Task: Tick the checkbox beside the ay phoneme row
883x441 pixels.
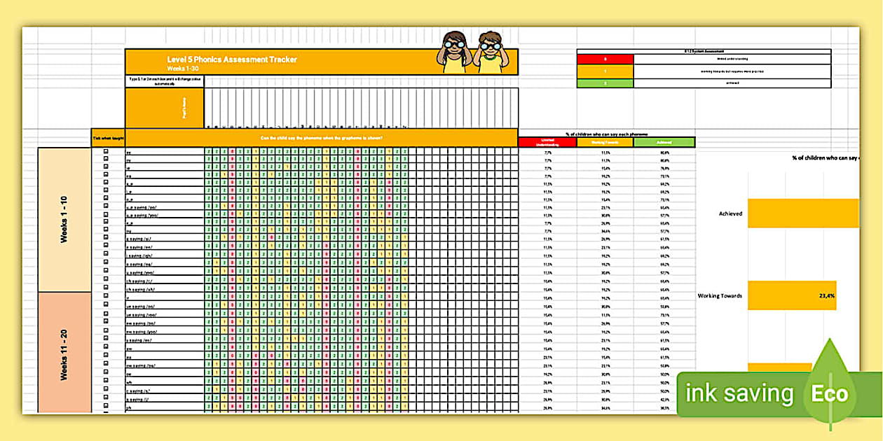Action: (x=105, y=159)
